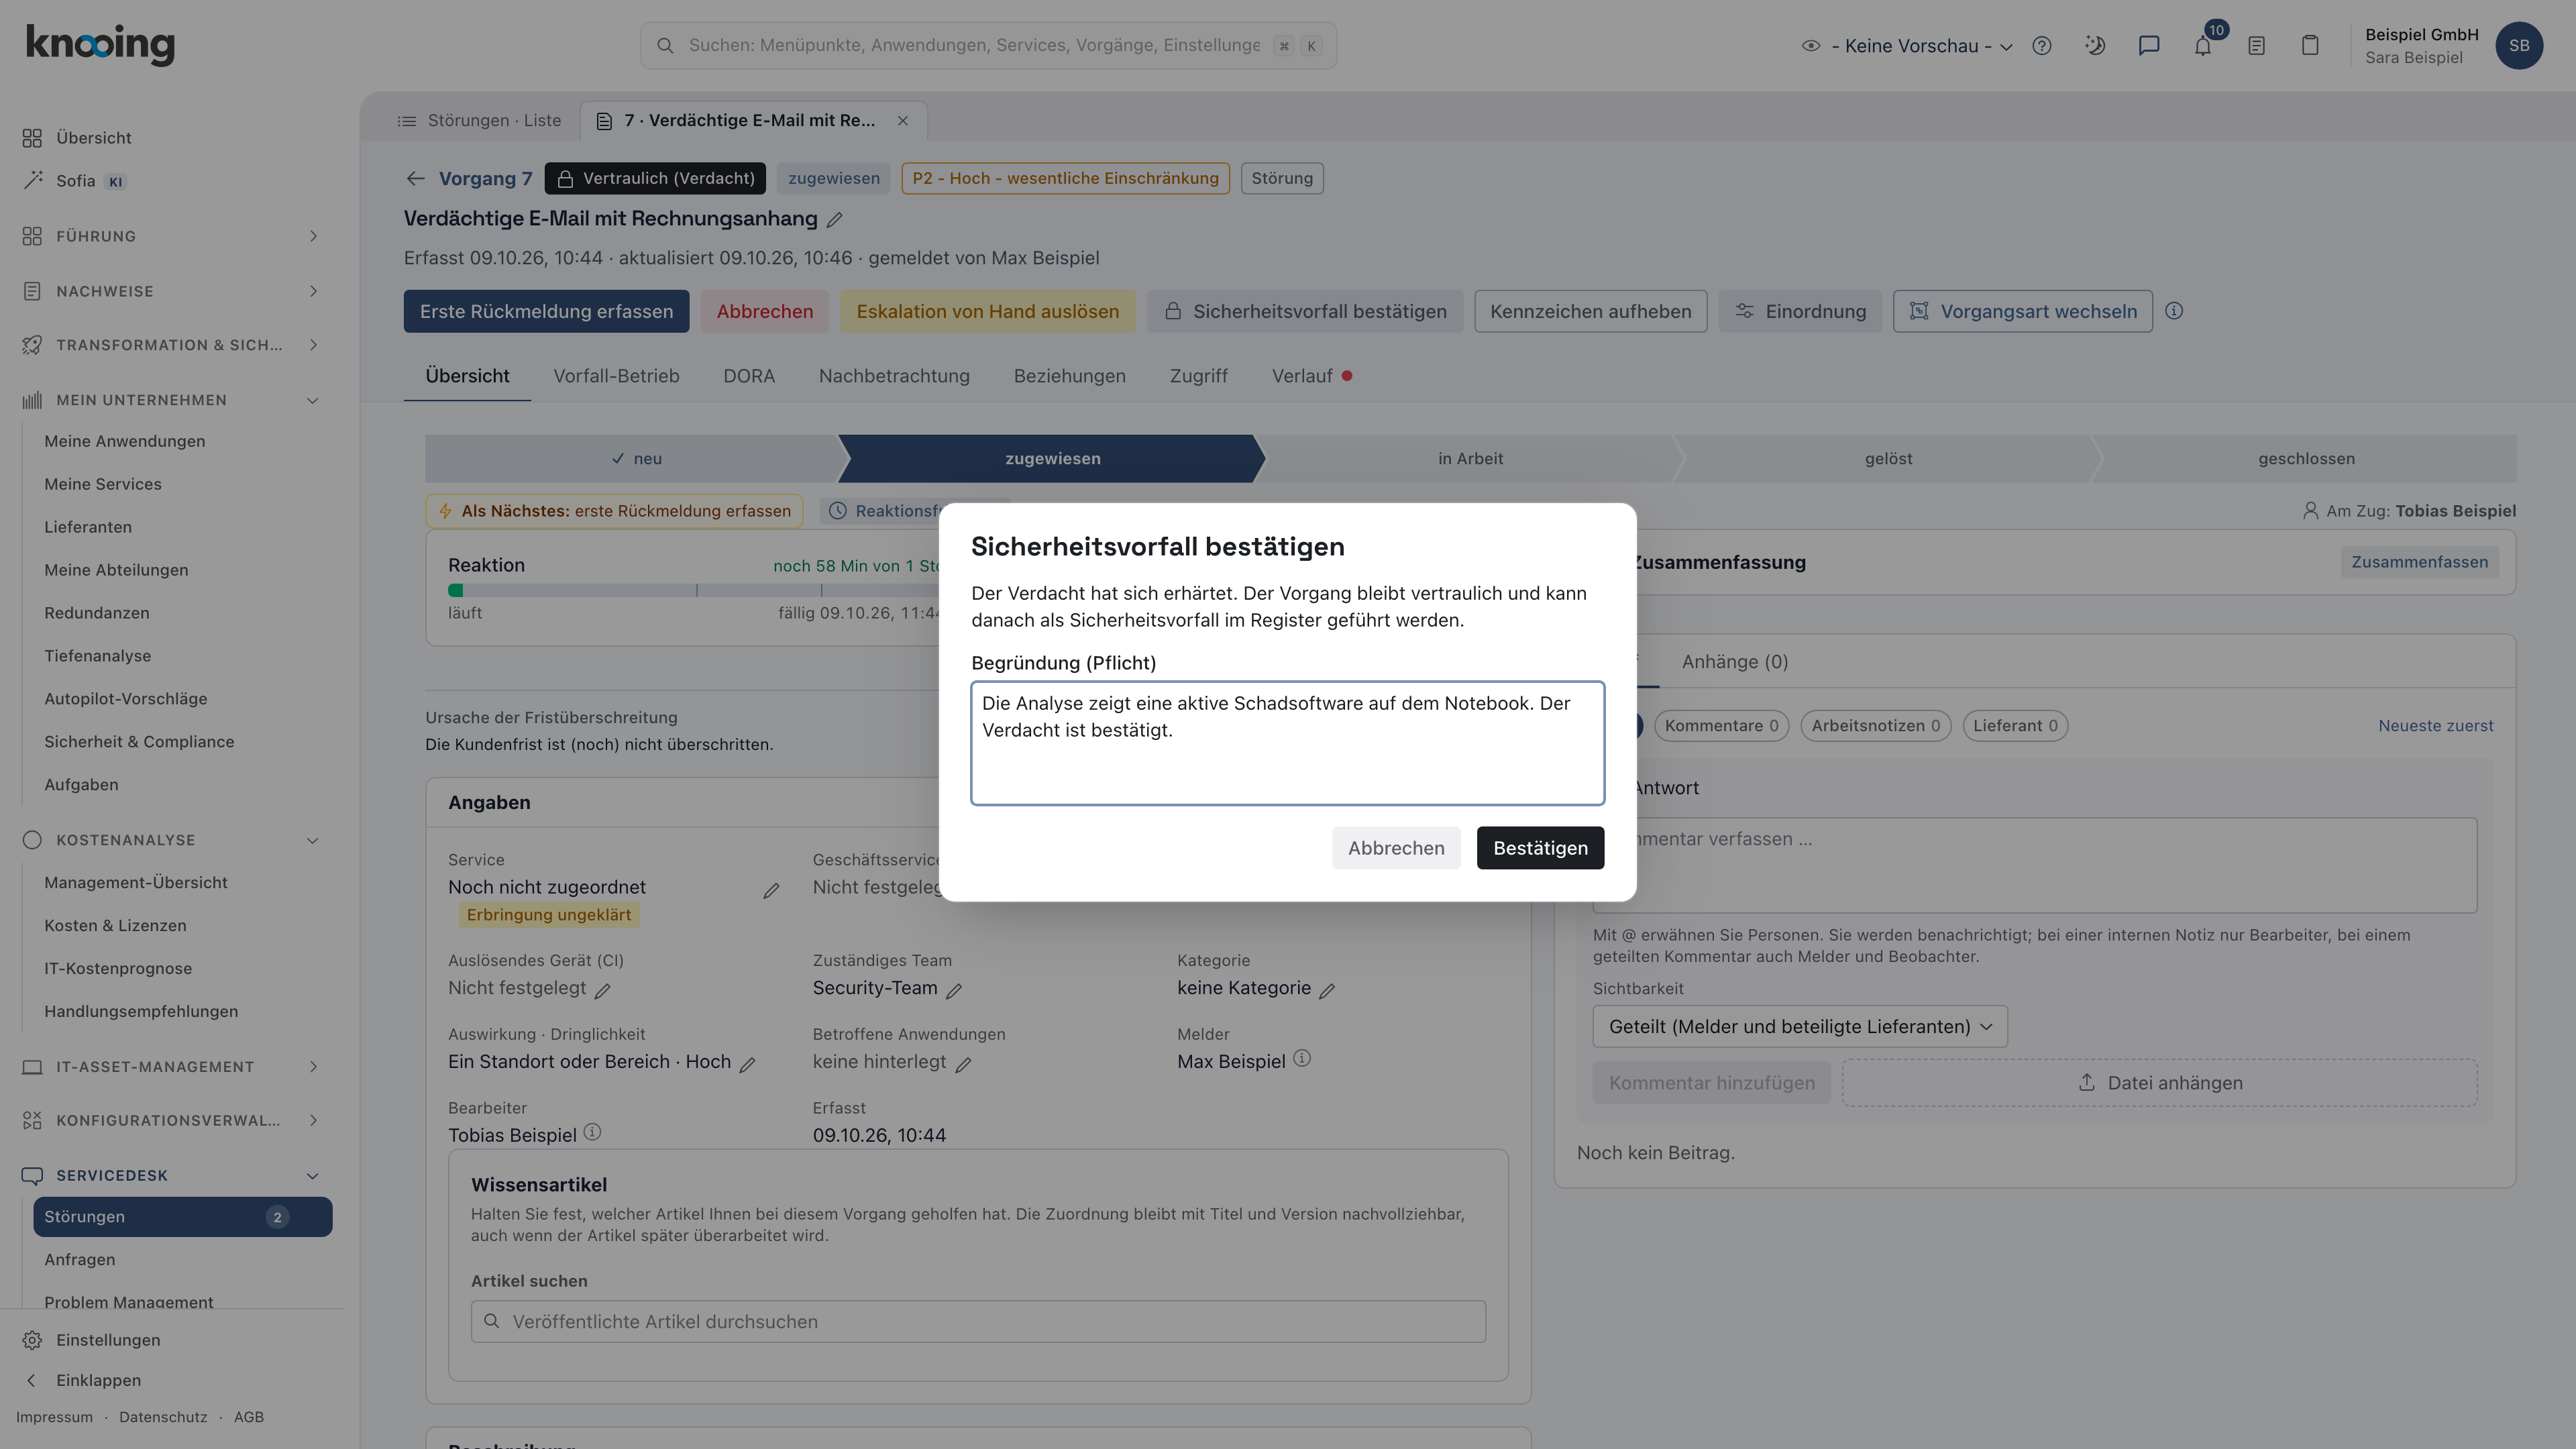
Task: Toggle the Lieferant 0 filter chip
Action: [2015, 726]
